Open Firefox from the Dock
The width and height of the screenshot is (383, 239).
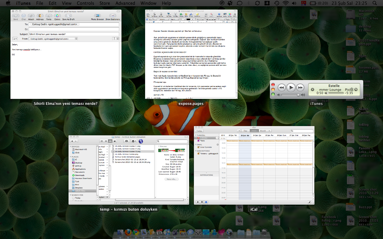[128, 232]
